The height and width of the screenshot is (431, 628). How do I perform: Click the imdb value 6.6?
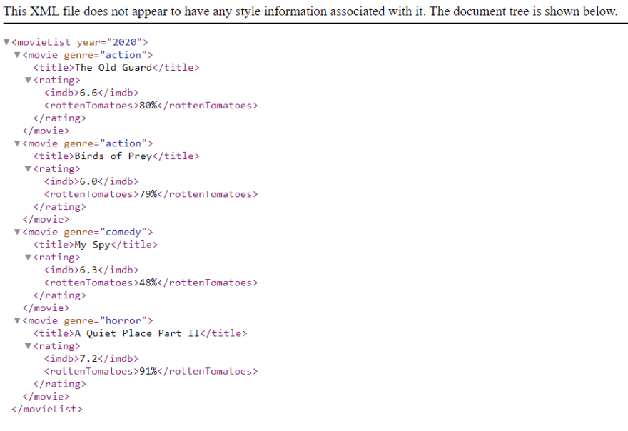click(x=88, y=93)
